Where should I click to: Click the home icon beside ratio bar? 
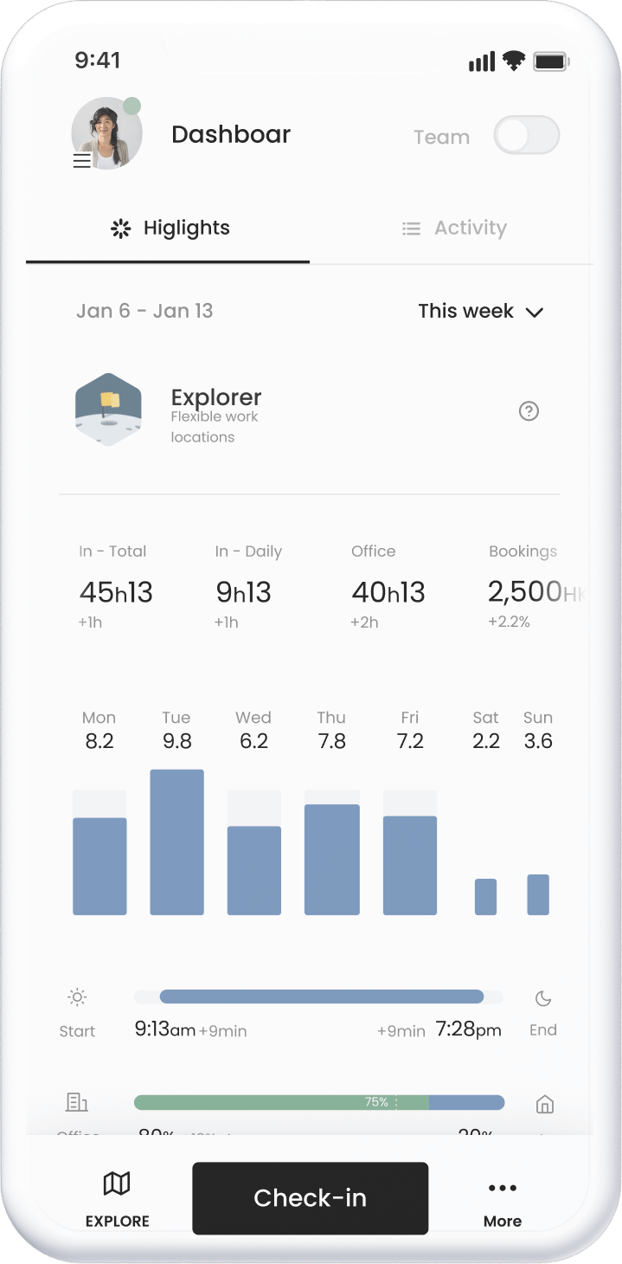(545, 1104)
